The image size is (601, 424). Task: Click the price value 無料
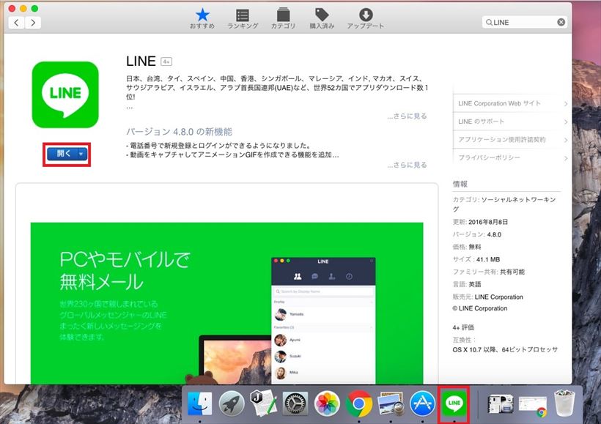(x=474, y=247)
